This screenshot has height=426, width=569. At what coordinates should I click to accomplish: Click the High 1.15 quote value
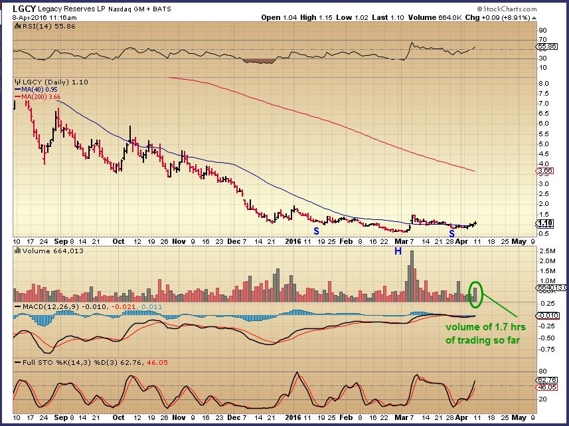(316, 17)
